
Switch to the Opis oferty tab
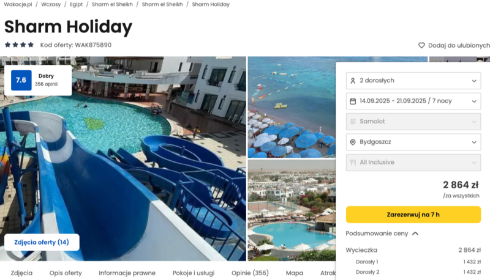[x=66, y=273]
